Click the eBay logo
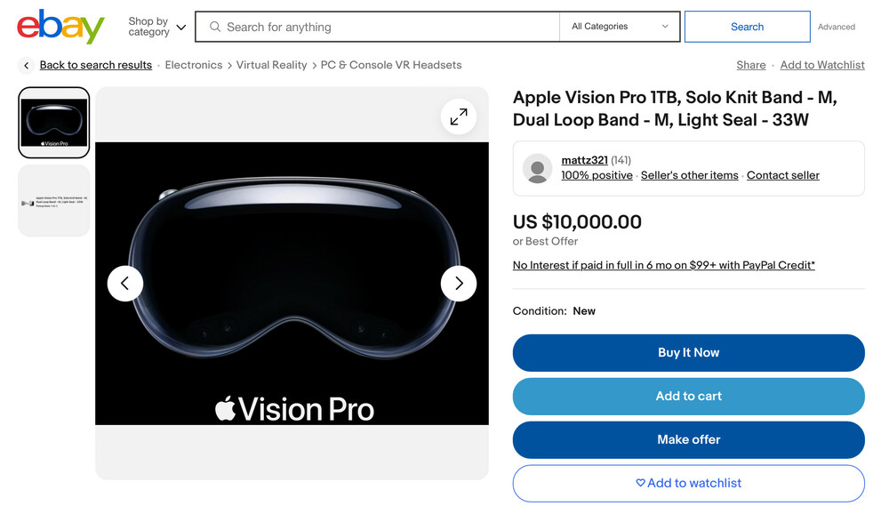The width and height of the screenshot is (889, 506). point(60,27)
